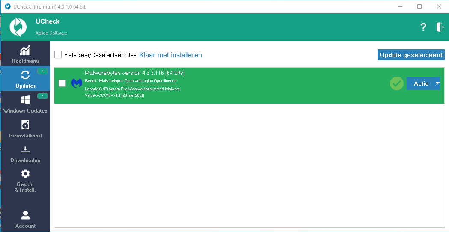The width and height of the screenshot is (449, 232).
Task: Click the Updates count badge
Action: coord(43,71)
